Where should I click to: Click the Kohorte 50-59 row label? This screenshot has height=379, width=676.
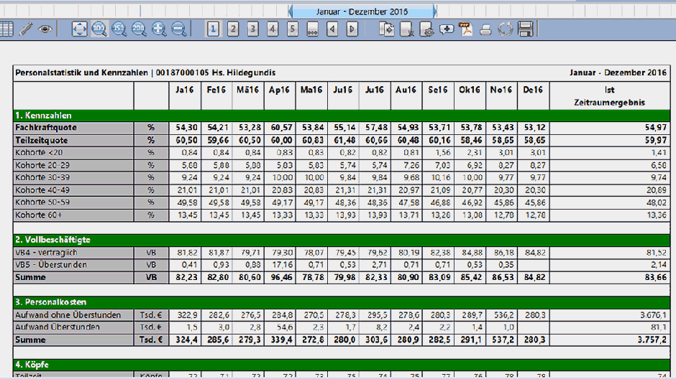click(x=73, y=202)
